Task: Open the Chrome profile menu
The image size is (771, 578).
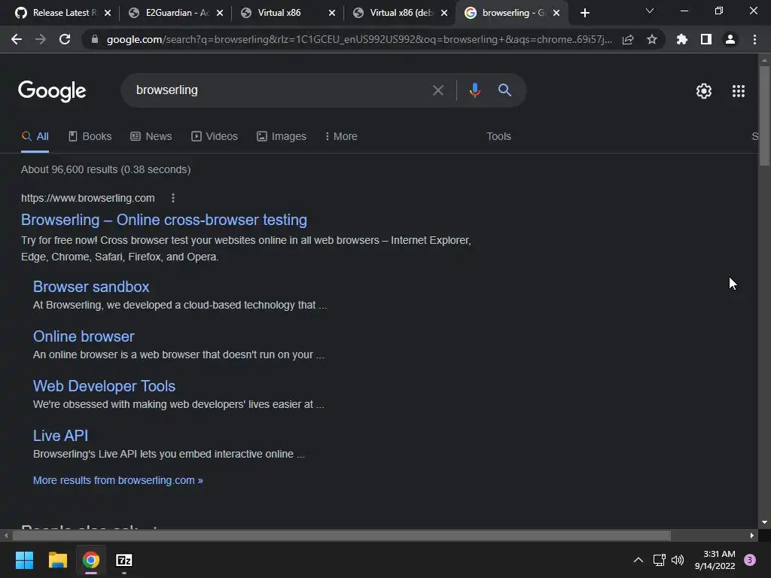Action: click(x=730, y=39)
